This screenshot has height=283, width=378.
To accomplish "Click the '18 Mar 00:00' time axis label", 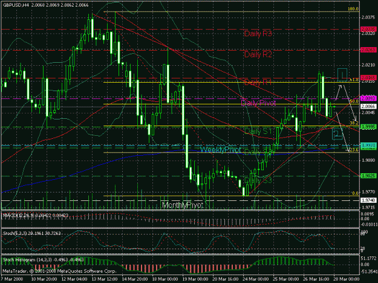I will click(x=165, y=279).
